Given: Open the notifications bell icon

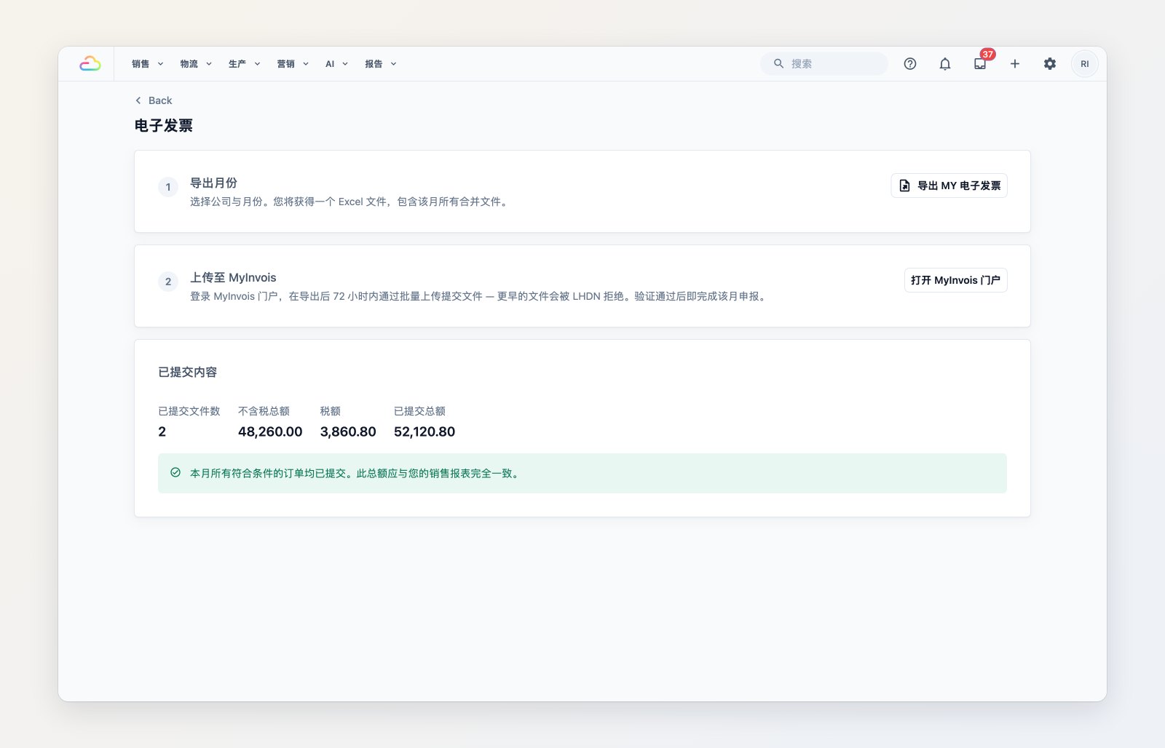Looking at the screenshot, I should pos(945,64).
